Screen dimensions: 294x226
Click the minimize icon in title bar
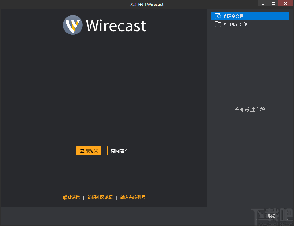click(x=263, y=3)
